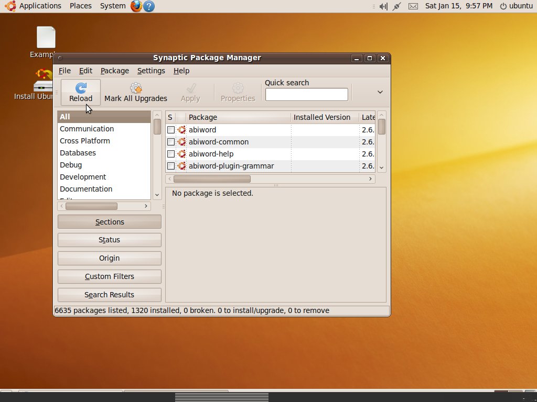Viewport: 537px width, 402px height.
Task: Open the Settings menu
Action: coord(151,71)
